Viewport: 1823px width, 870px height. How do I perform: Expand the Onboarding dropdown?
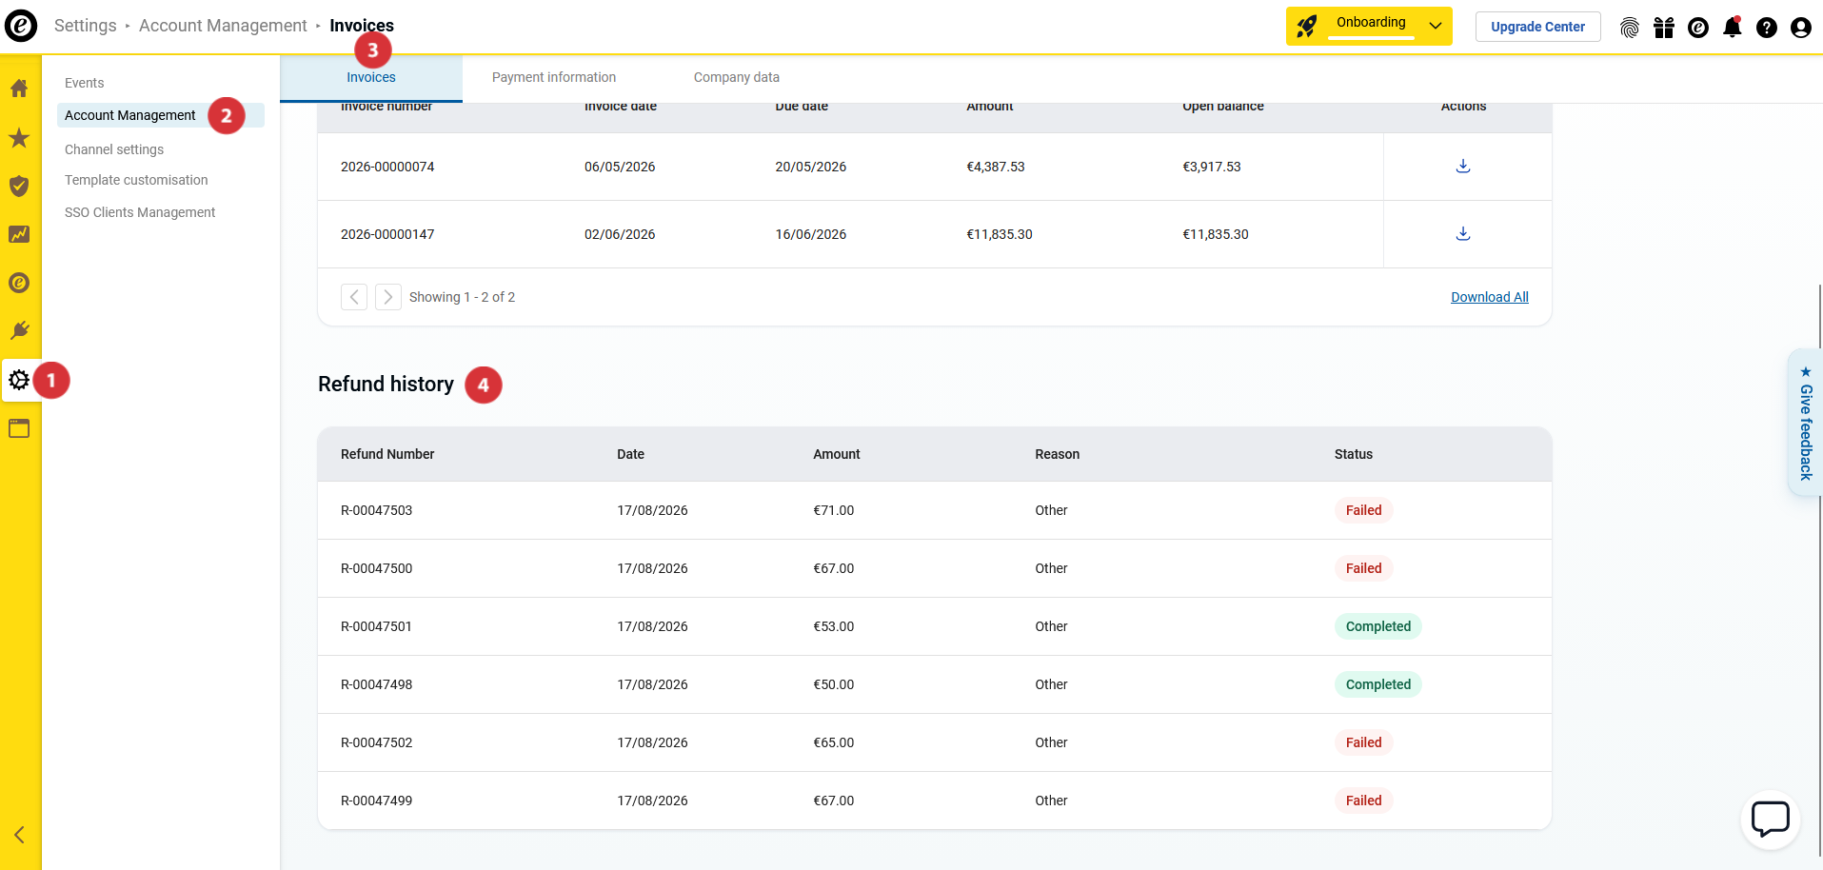(1369, 26)
